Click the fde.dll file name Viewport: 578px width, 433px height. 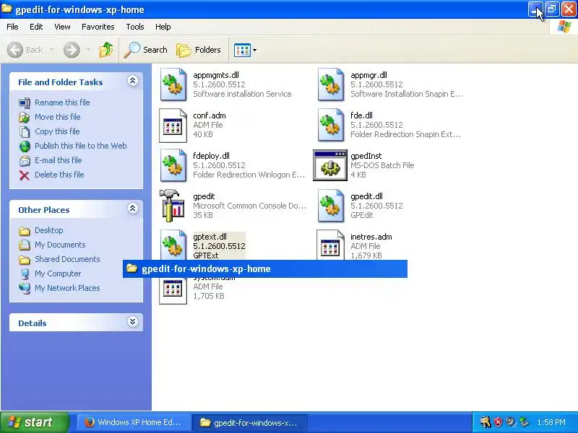(x=362, y=115)
